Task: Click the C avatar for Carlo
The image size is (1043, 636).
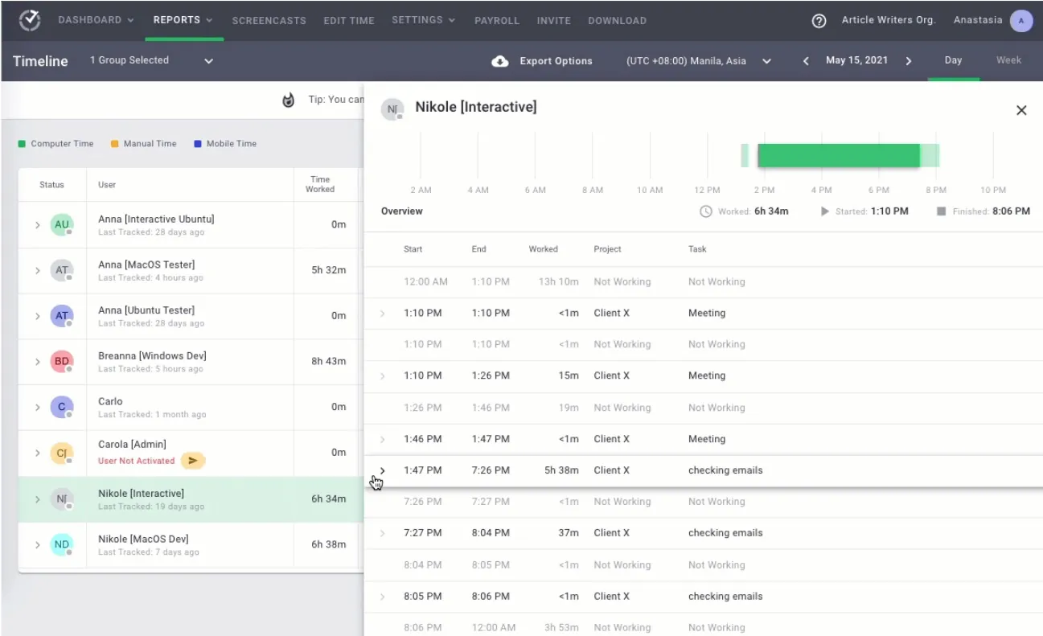Action: pyautogui.click(x=62, y=407)
